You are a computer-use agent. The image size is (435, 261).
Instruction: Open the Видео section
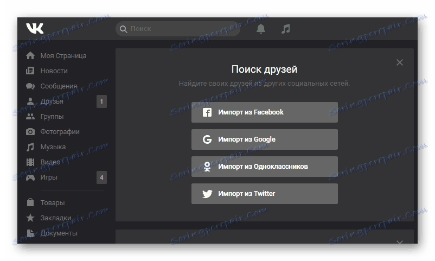pyautogui.click(x=50, y=162)
